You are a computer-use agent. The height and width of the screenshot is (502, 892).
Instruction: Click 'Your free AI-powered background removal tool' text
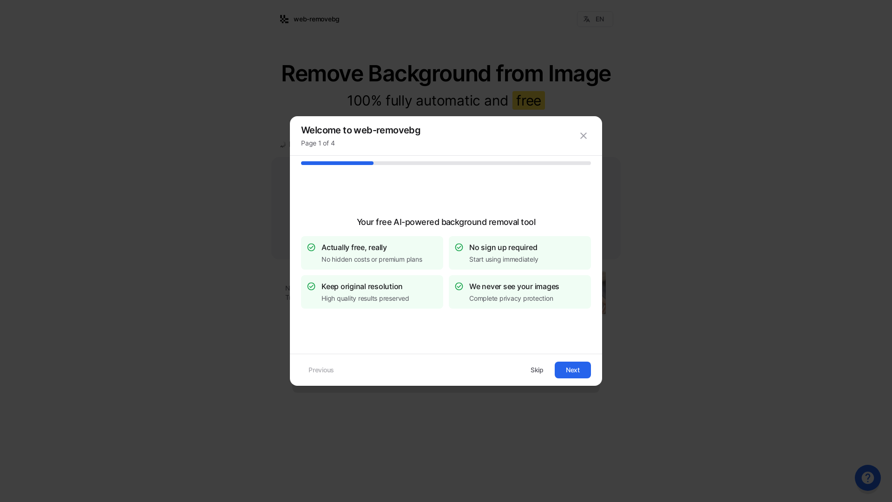click(446, 222)
